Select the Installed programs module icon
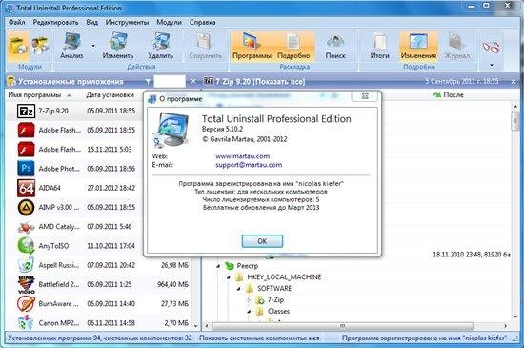Viewport: 524px width, 348px height. (18, 47)
